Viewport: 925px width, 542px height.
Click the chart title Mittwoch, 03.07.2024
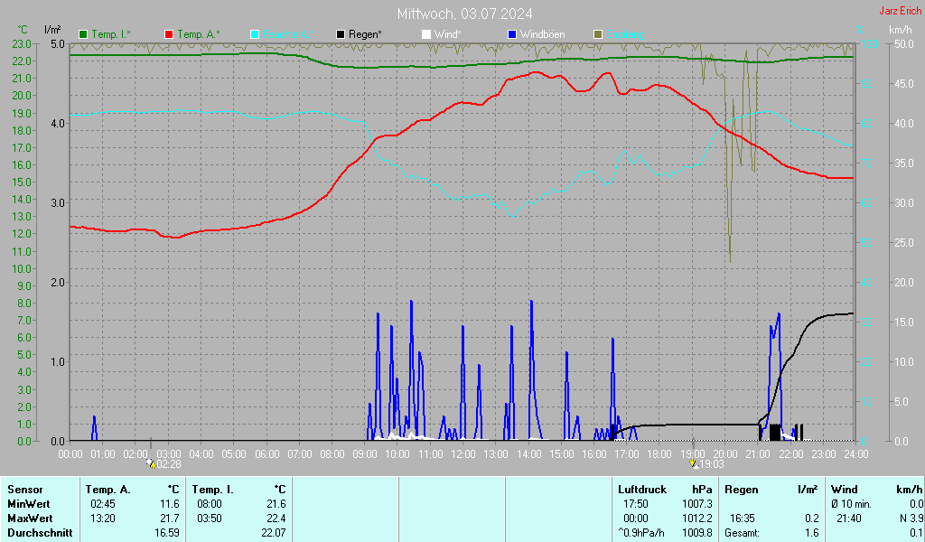464,14
